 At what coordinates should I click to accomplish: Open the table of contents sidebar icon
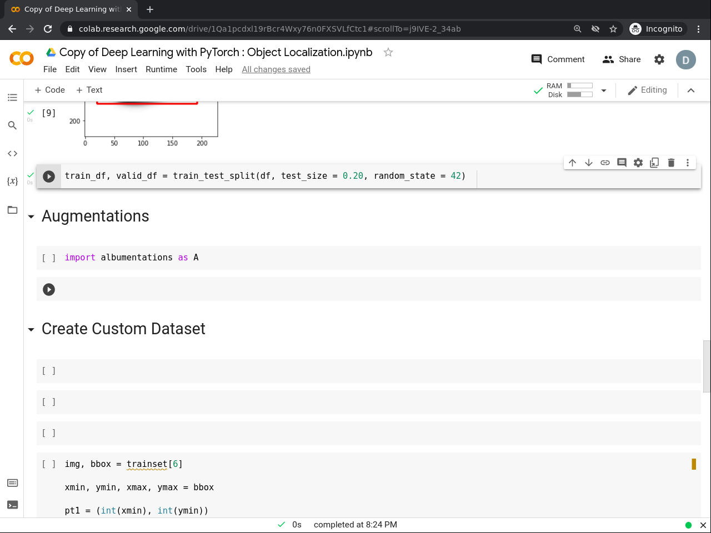point(12,98)
